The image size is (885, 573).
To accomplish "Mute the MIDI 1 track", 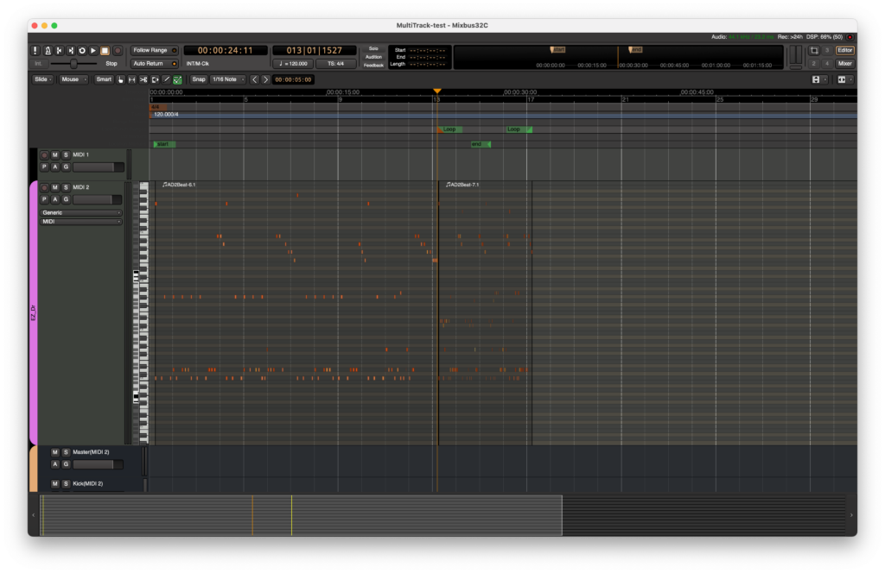I will [55, 155].
